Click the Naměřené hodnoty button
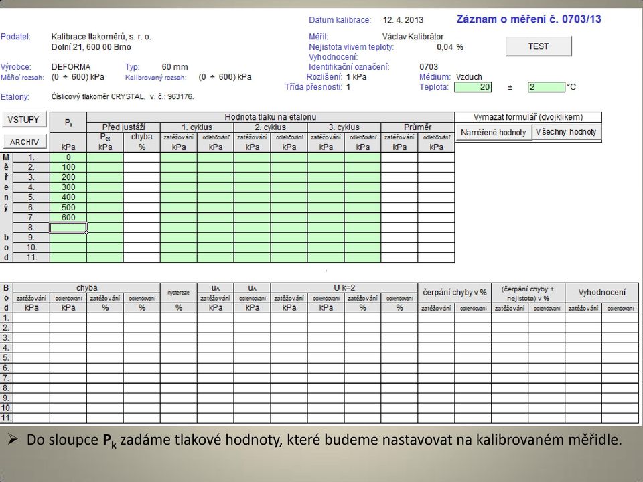The image size is (643, 482). (494, 133)
